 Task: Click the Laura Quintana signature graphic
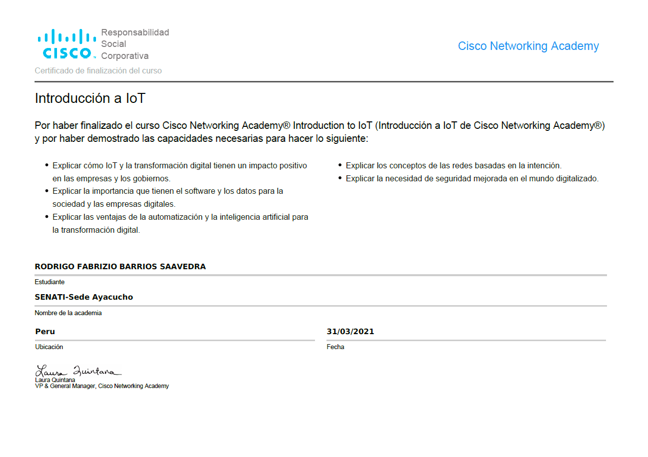click(x=77, y=370)
